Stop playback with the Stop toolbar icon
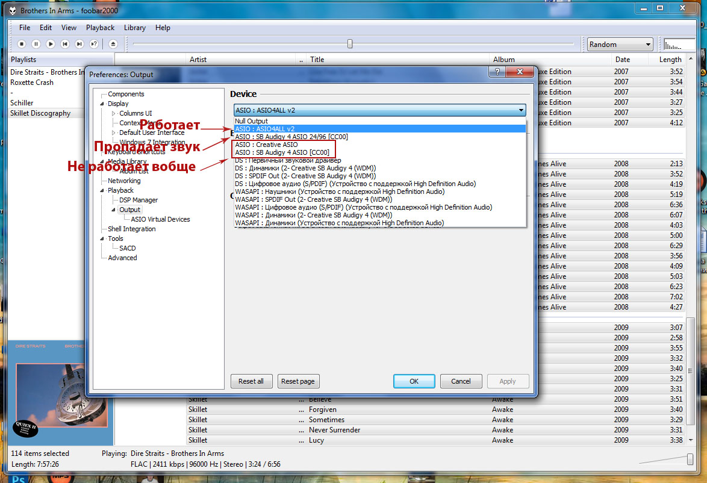Viewport: 707px width, 483px height. pos(21,44)
